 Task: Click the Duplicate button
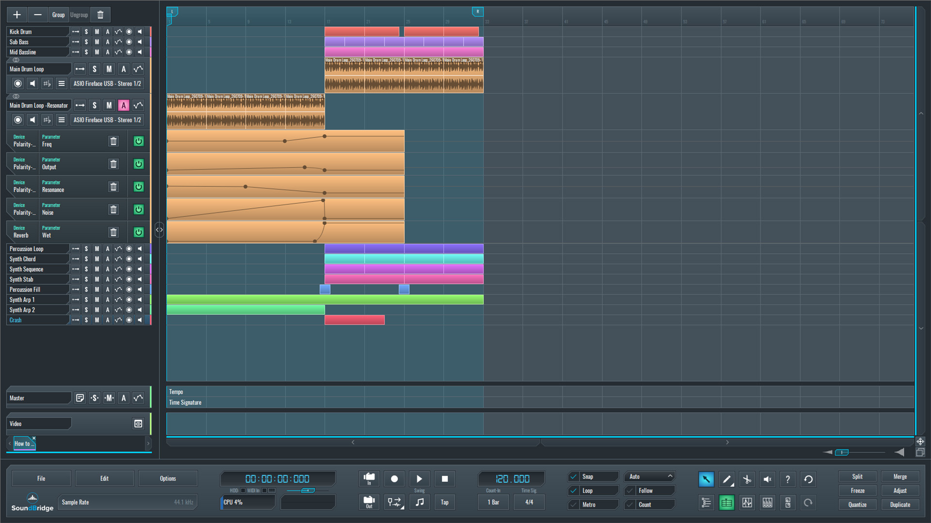pyautogui.click(x=900, y=505)
